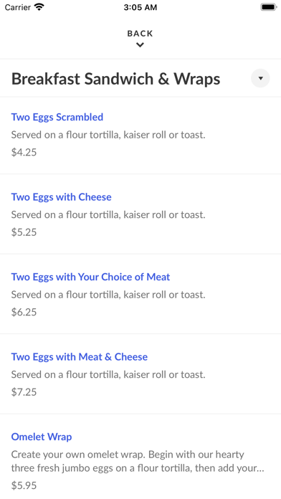Click description under Two Eggs with Cheese

(x=108, y=215)
